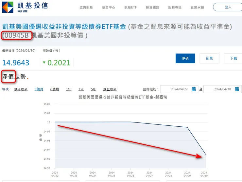The height and width of the screenshot is (182, 242).
Task: Click the latest NAV value 14.9643
Action: point(16,63)
